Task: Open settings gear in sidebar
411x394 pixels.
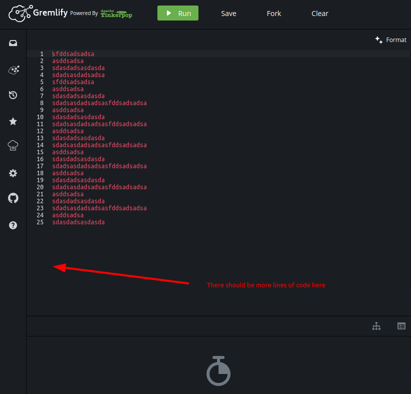Action: point(13,173)
